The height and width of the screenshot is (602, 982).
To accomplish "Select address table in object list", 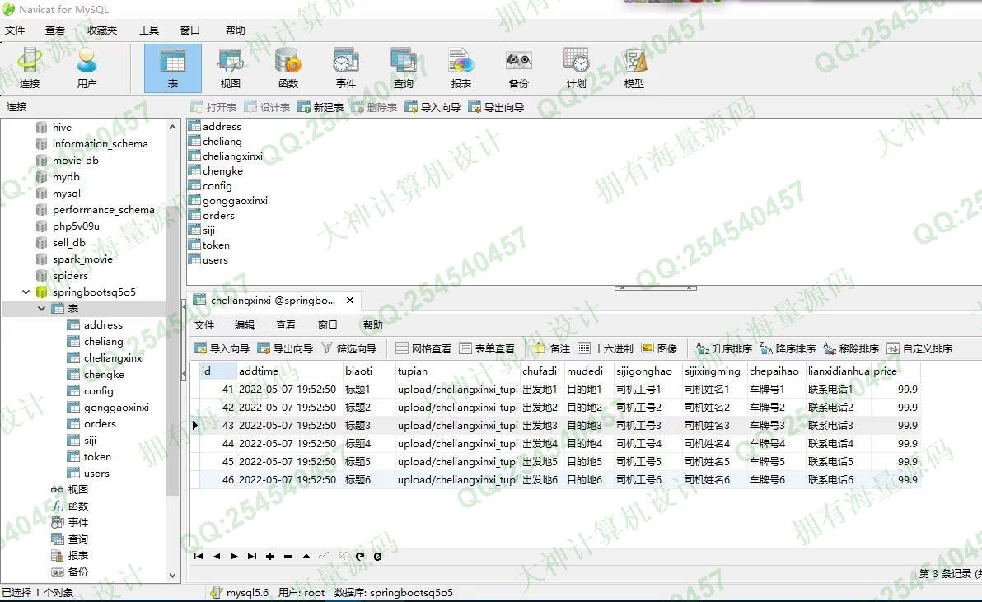I will [x=222, y=126].
